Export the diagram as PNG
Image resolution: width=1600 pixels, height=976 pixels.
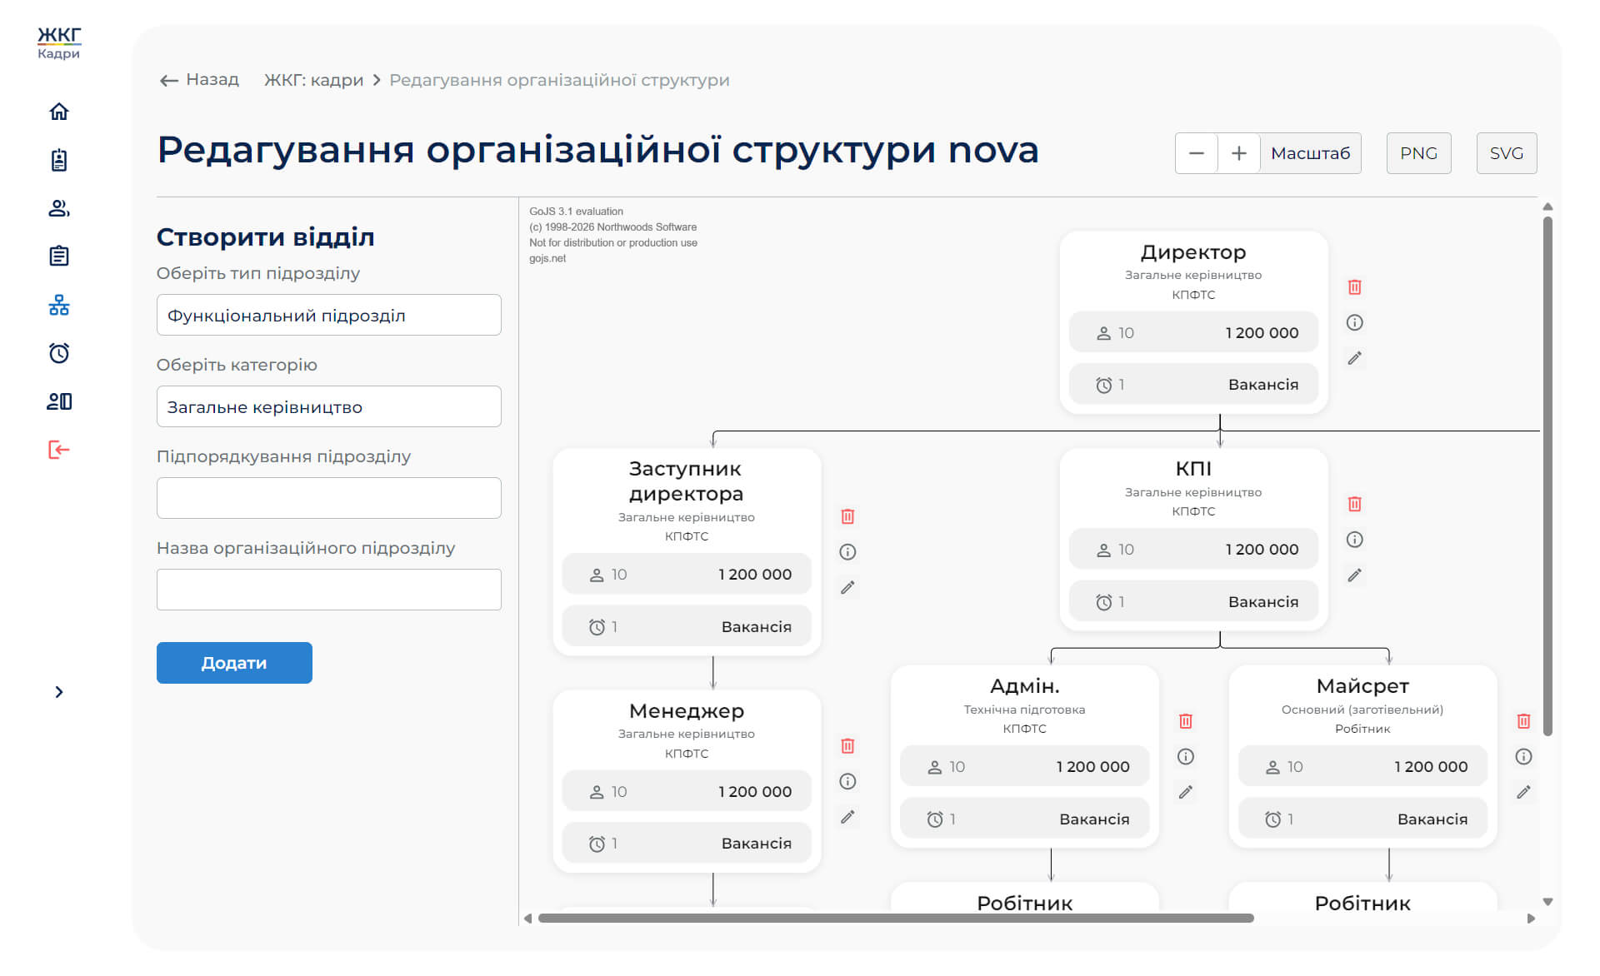point(1418,153)
